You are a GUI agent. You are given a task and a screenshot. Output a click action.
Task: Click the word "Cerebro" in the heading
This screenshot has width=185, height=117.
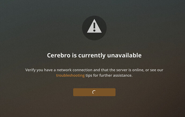[x=59, y=55]
